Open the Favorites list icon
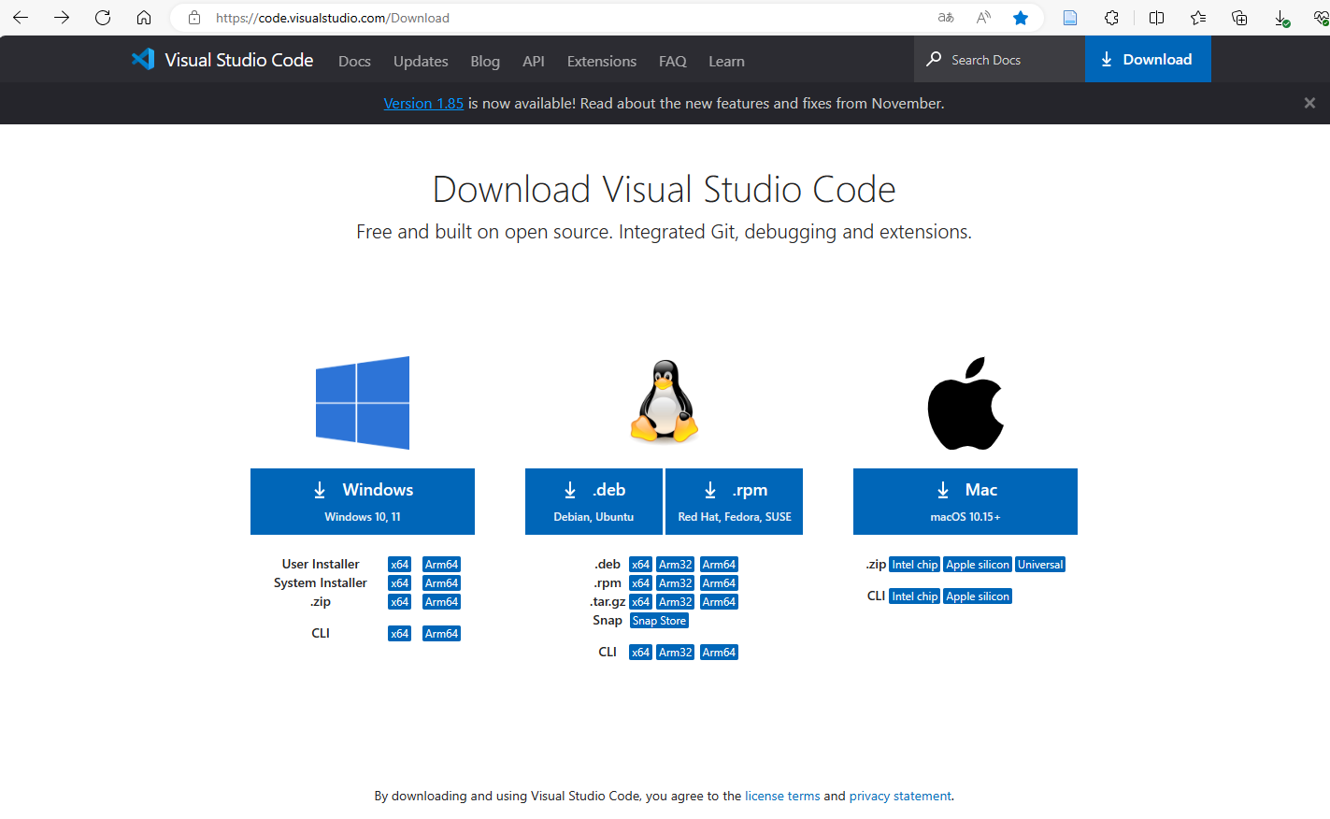 tap(1198, 18)
